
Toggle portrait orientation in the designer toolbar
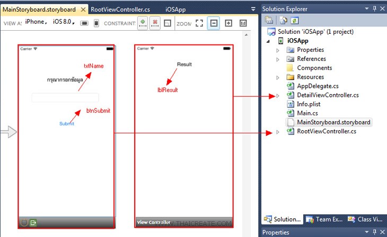tap(96, 23)
